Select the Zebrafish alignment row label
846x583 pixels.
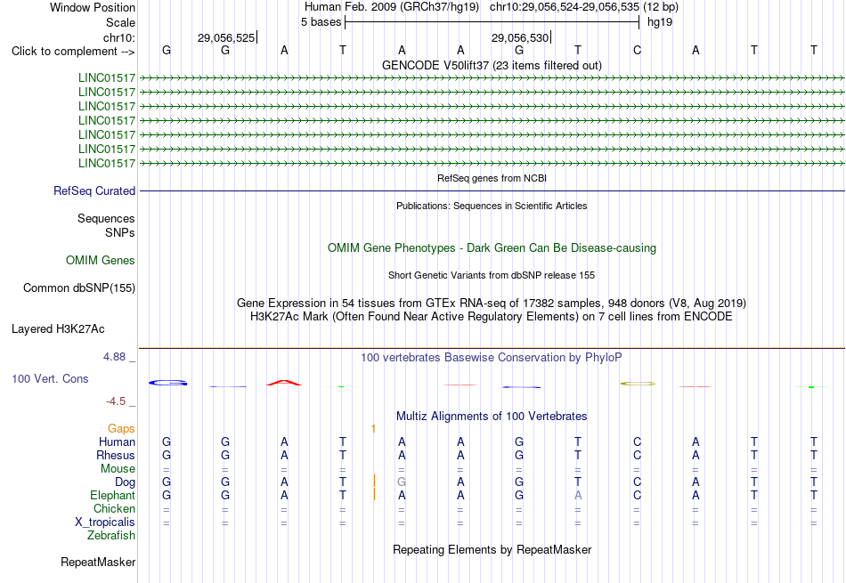pyautogui.click(x=111, y=536)
